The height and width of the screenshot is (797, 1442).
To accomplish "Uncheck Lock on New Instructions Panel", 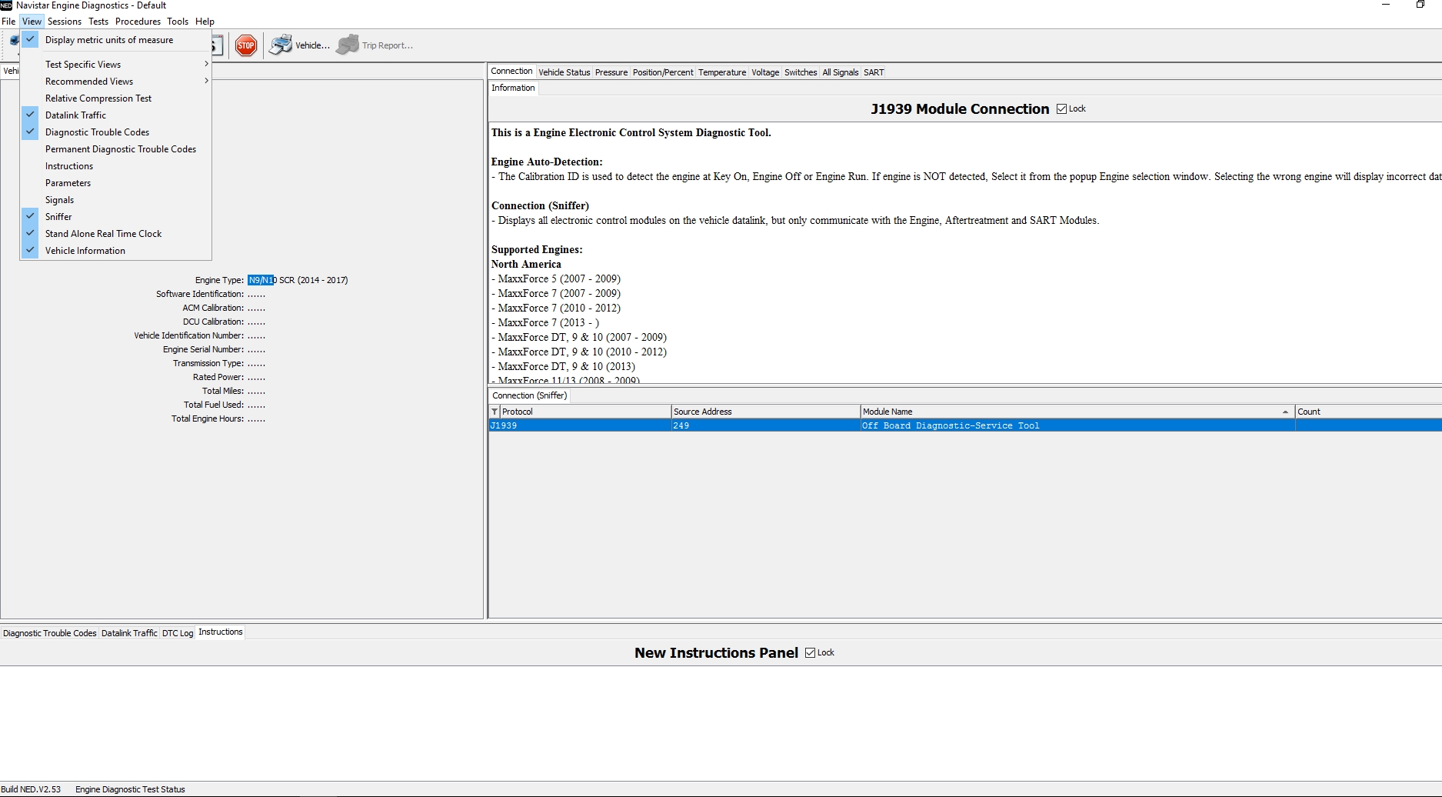I will 811,652.
